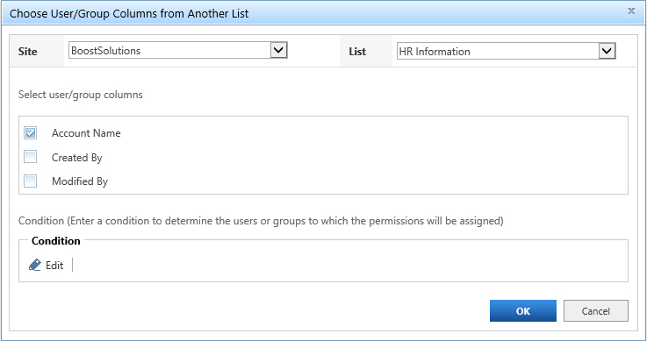Click the Edit condition link text
Screen dimensions: 647x341
pyautogui.click(x=54, y=266)
